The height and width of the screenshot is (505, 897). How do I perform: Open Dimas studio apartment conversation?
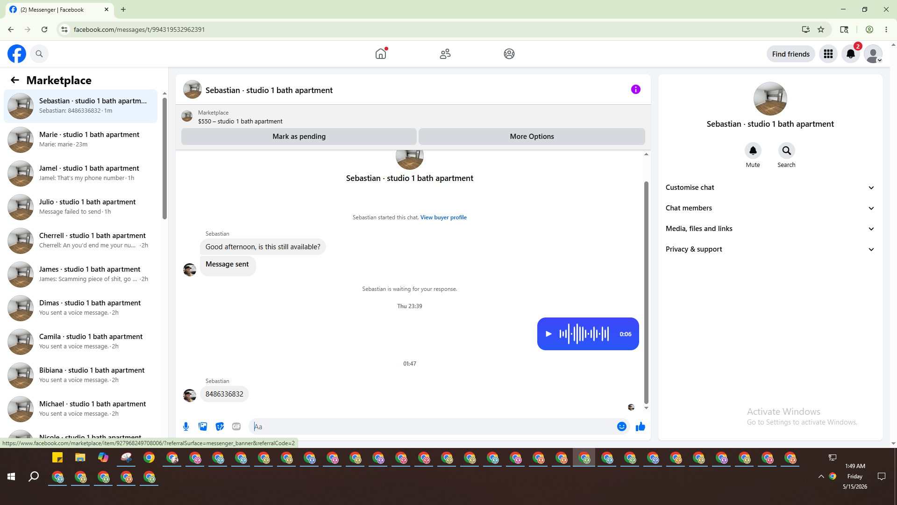pos(80,308)
